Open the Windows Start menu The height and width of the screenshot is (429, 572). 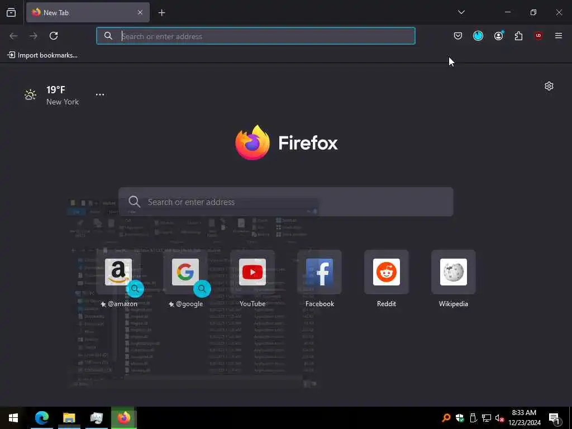(x=13, y=418)
